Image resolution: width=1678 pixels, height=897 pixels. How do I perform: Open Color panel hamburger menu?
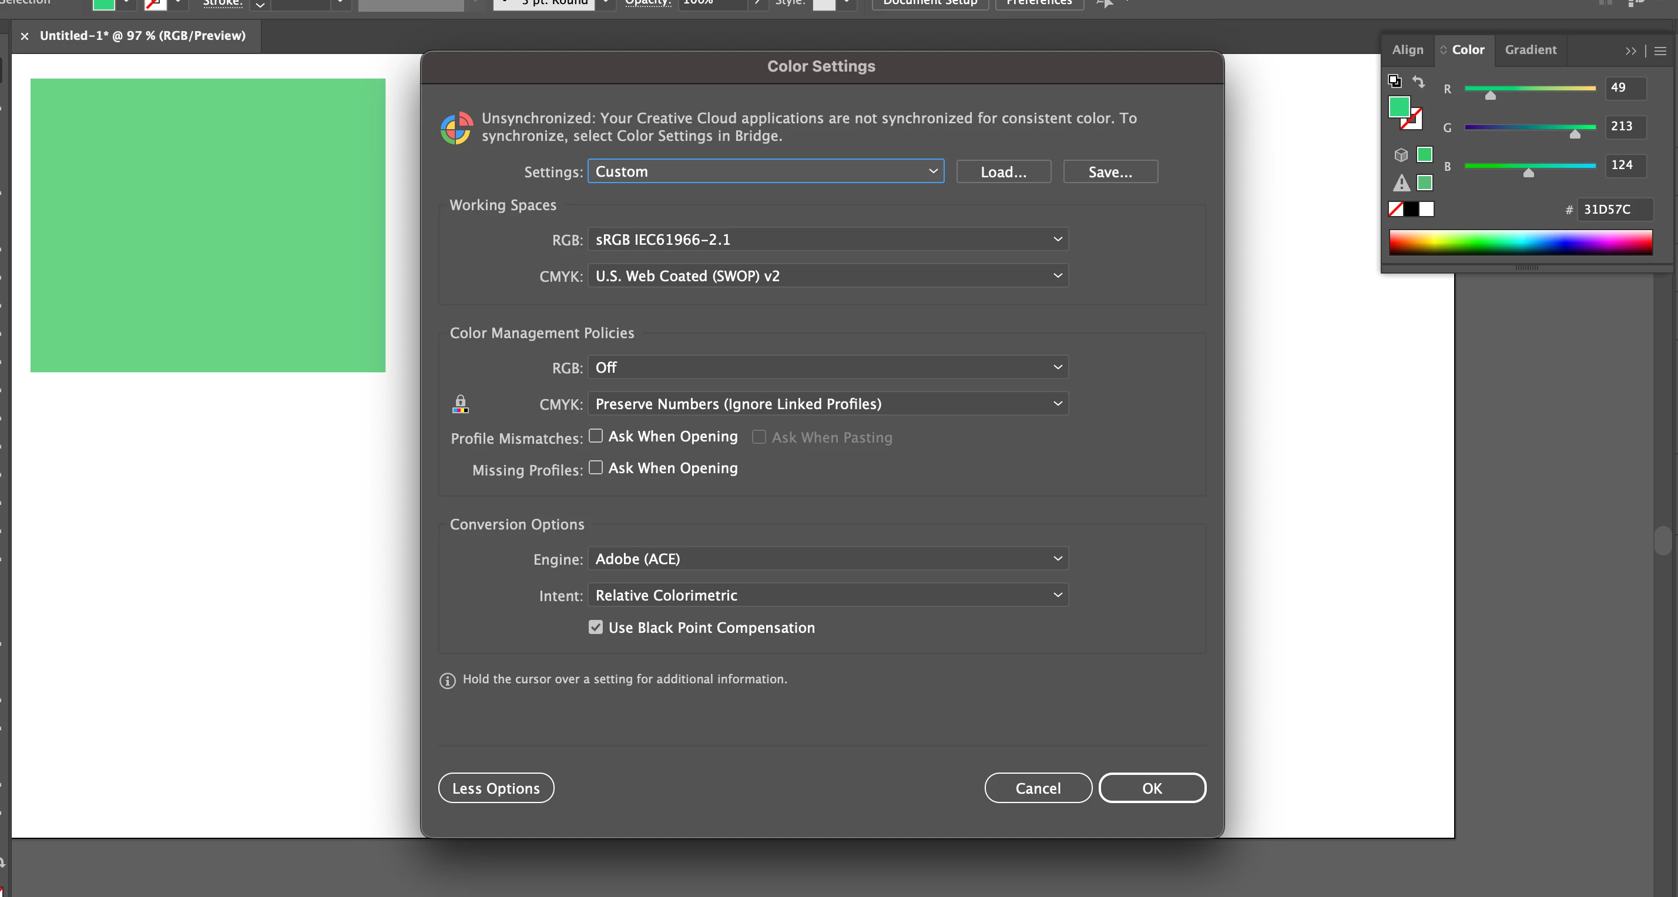pos(1660,50)
